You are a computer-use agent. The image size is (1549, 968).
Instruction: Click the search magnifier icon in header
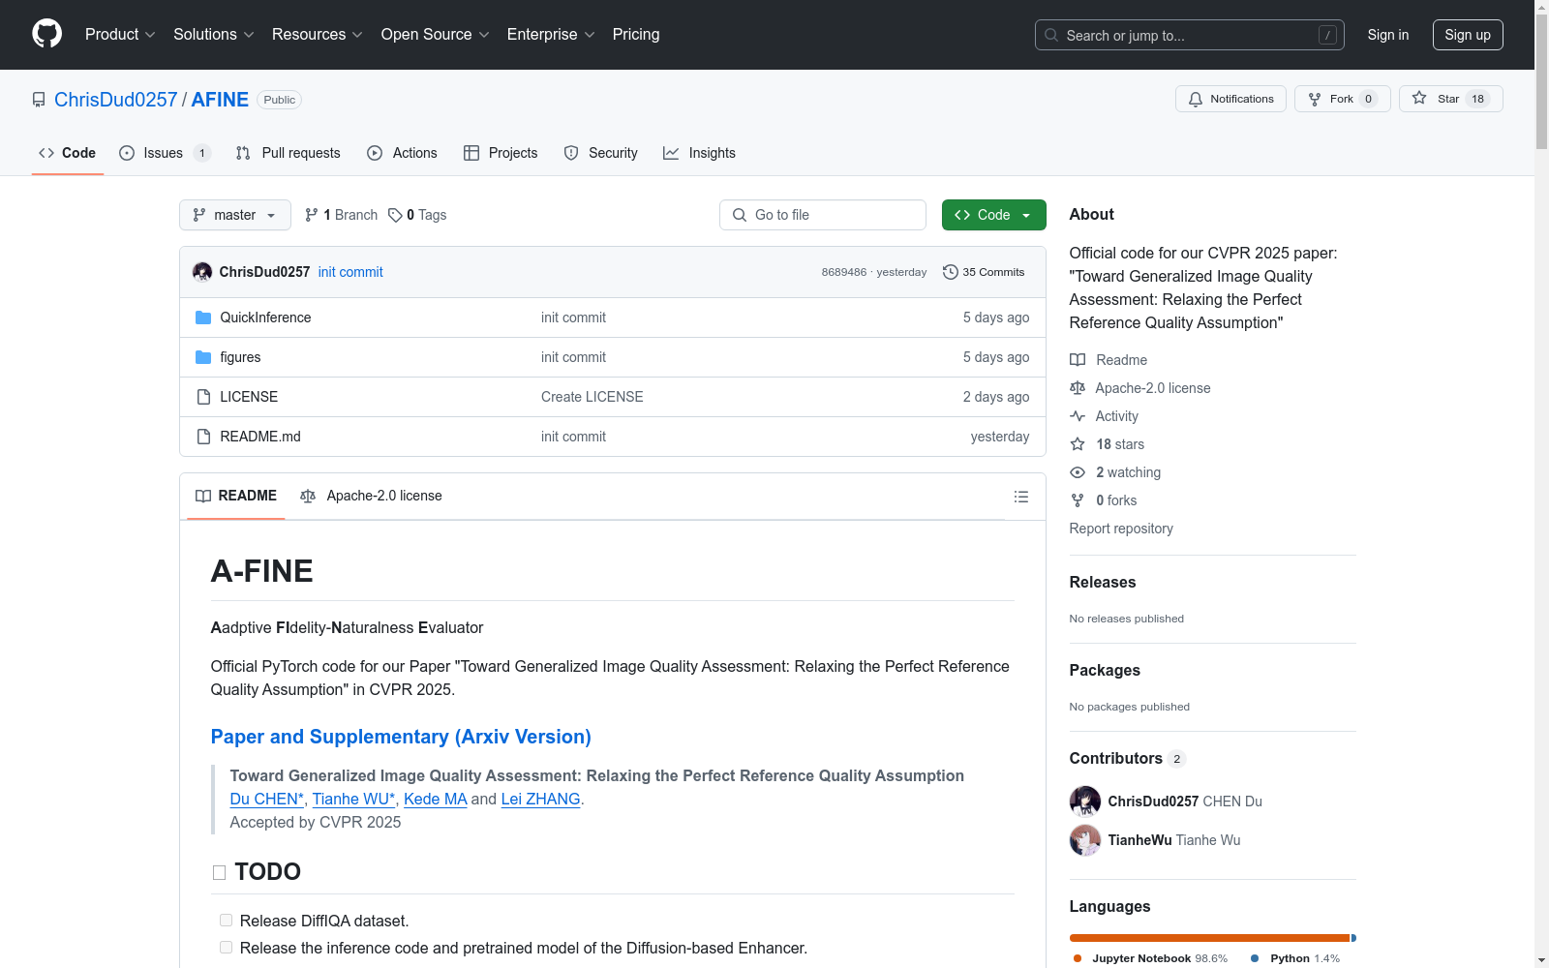[x=1051, y=35]
